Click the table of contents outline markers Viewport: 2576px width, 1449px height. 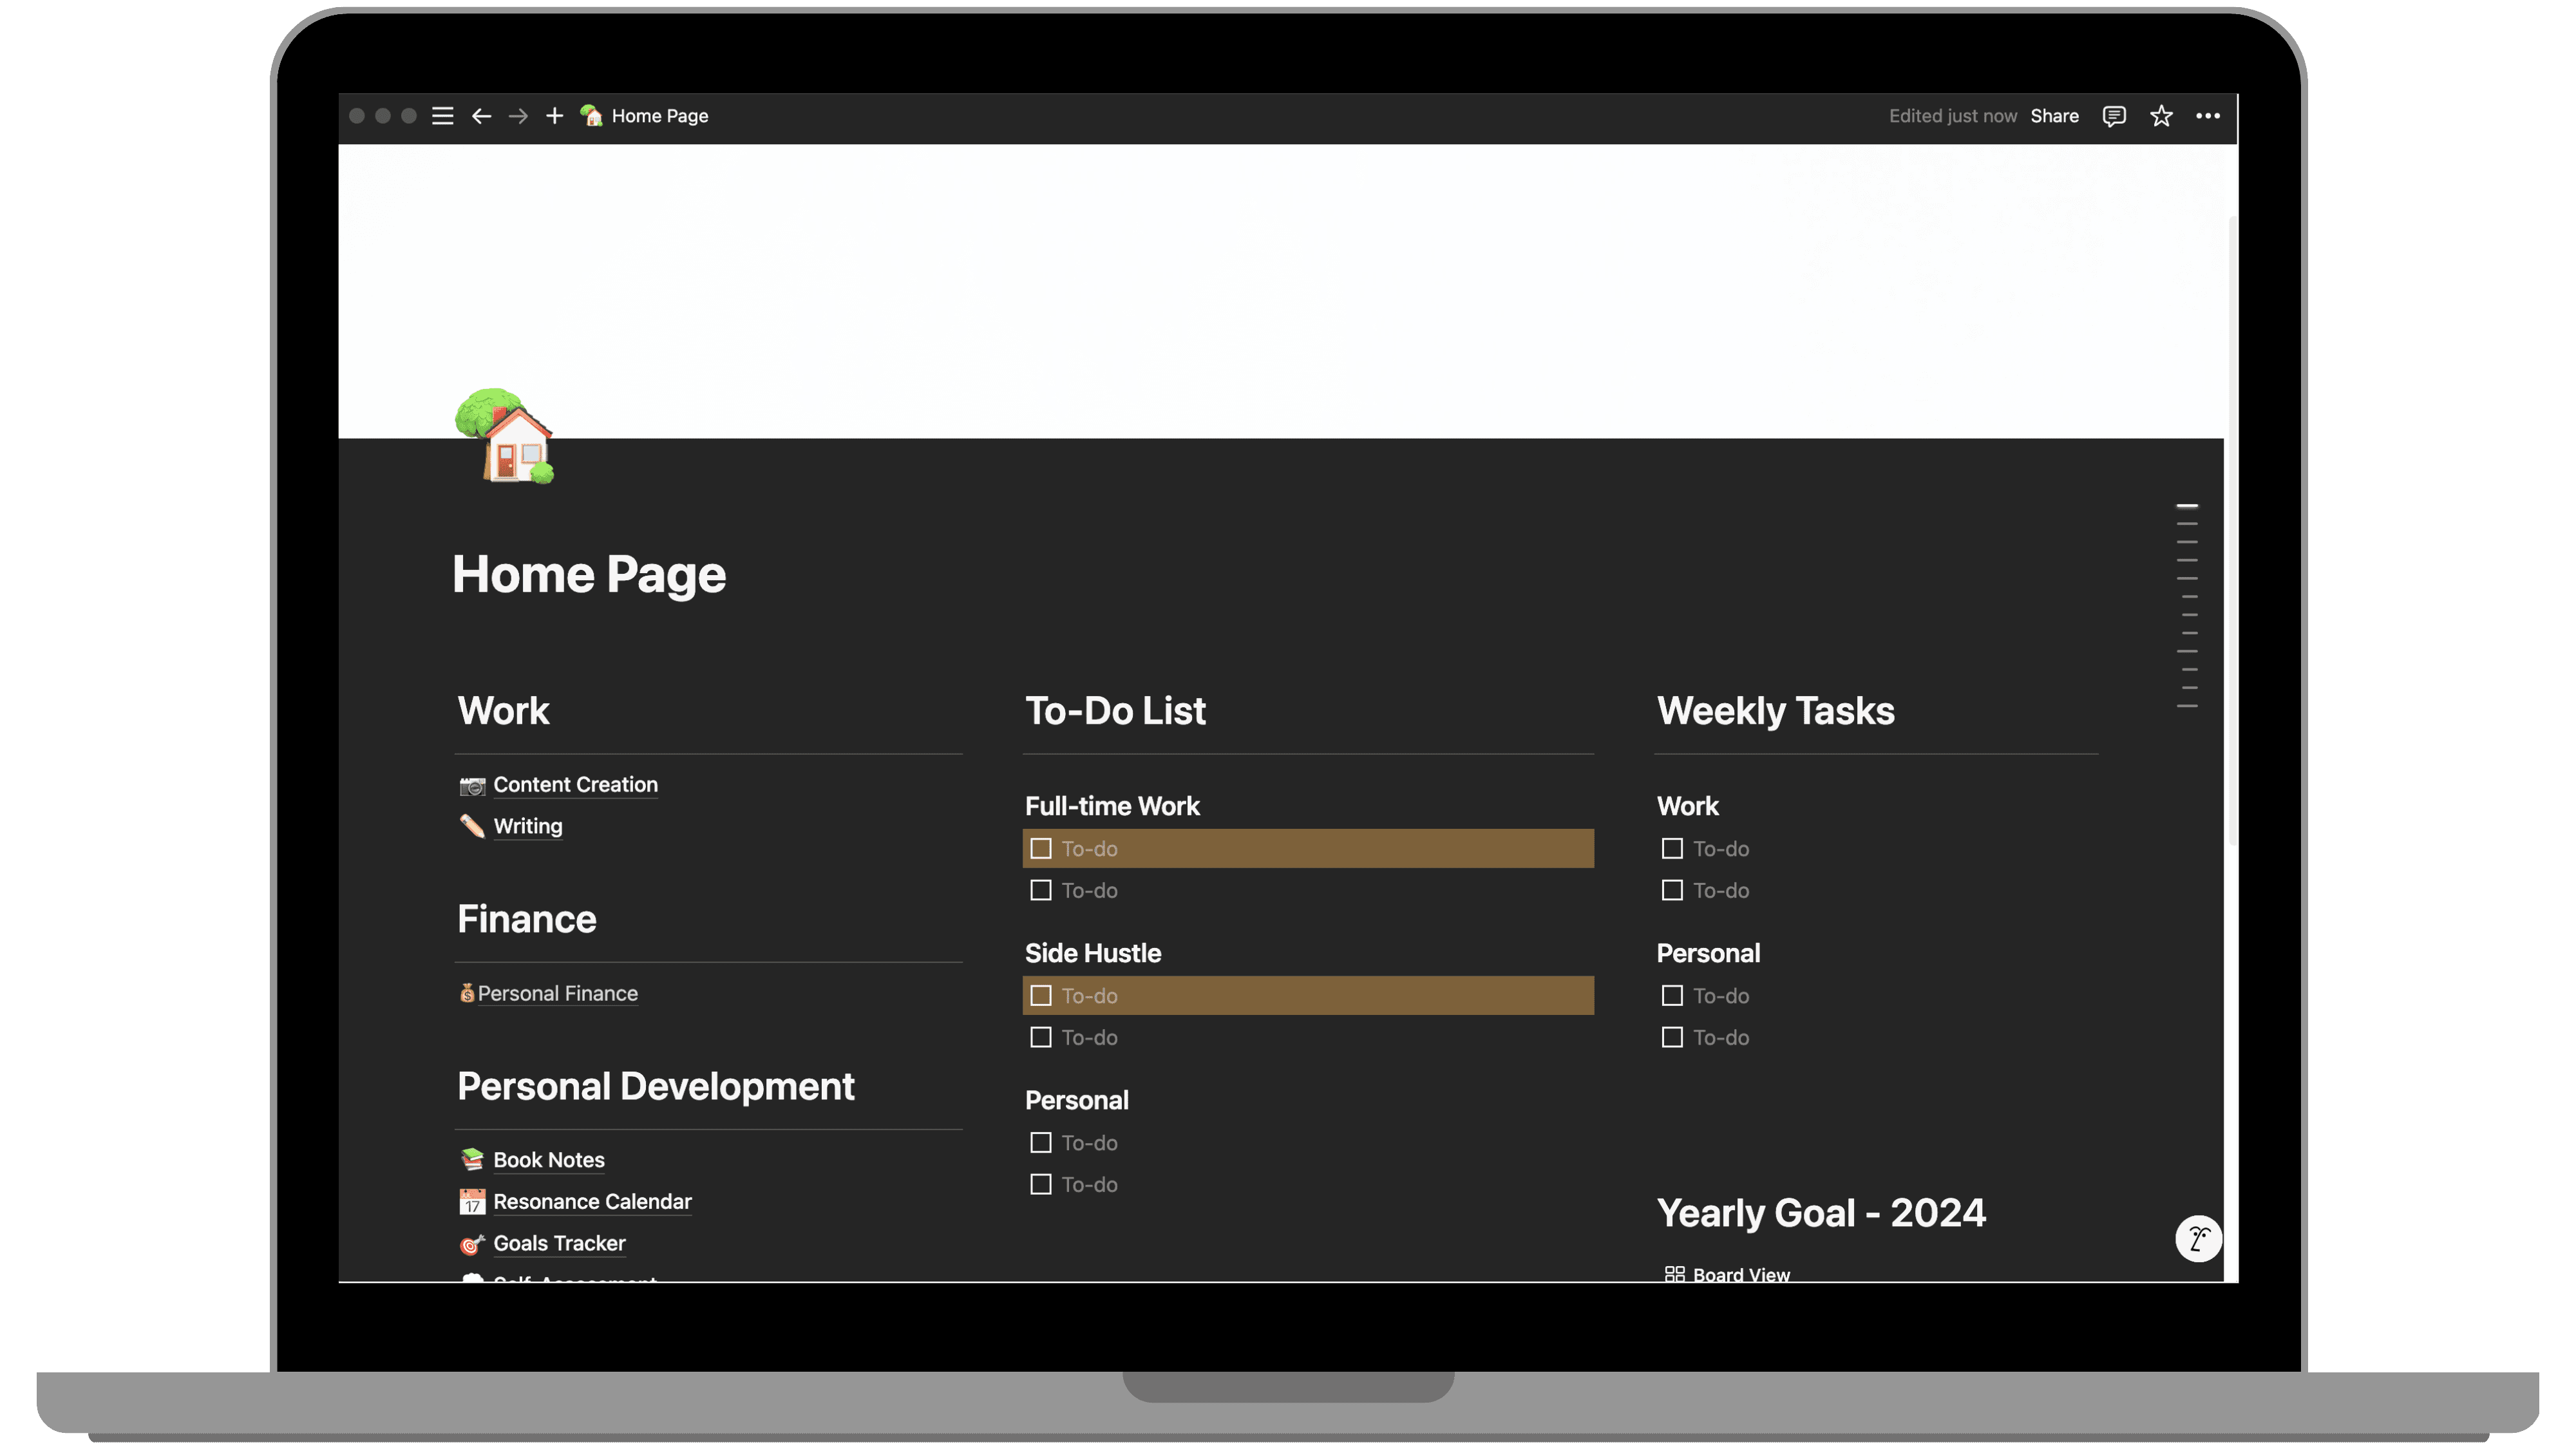(2187, 606)
